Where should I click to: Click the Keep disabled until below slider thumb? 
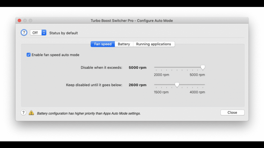tap(177, 85)
